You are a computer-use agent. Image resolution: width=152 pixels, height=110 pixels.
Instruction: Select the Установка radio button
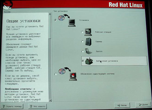(55, 20)
